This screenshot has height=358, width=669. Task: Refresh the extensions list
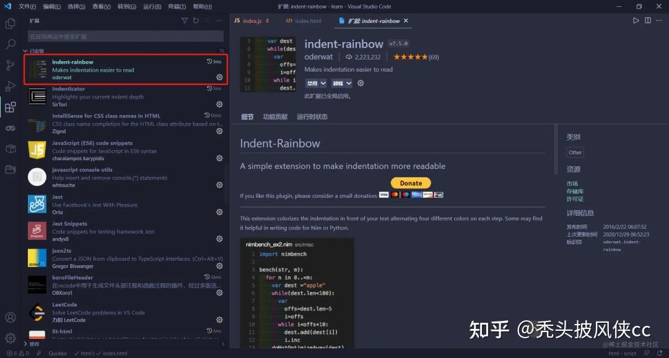(x=196, y=20)
